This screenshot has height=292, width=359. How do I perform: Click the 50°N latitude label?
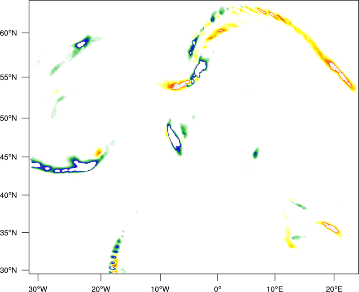coord(9,118)
